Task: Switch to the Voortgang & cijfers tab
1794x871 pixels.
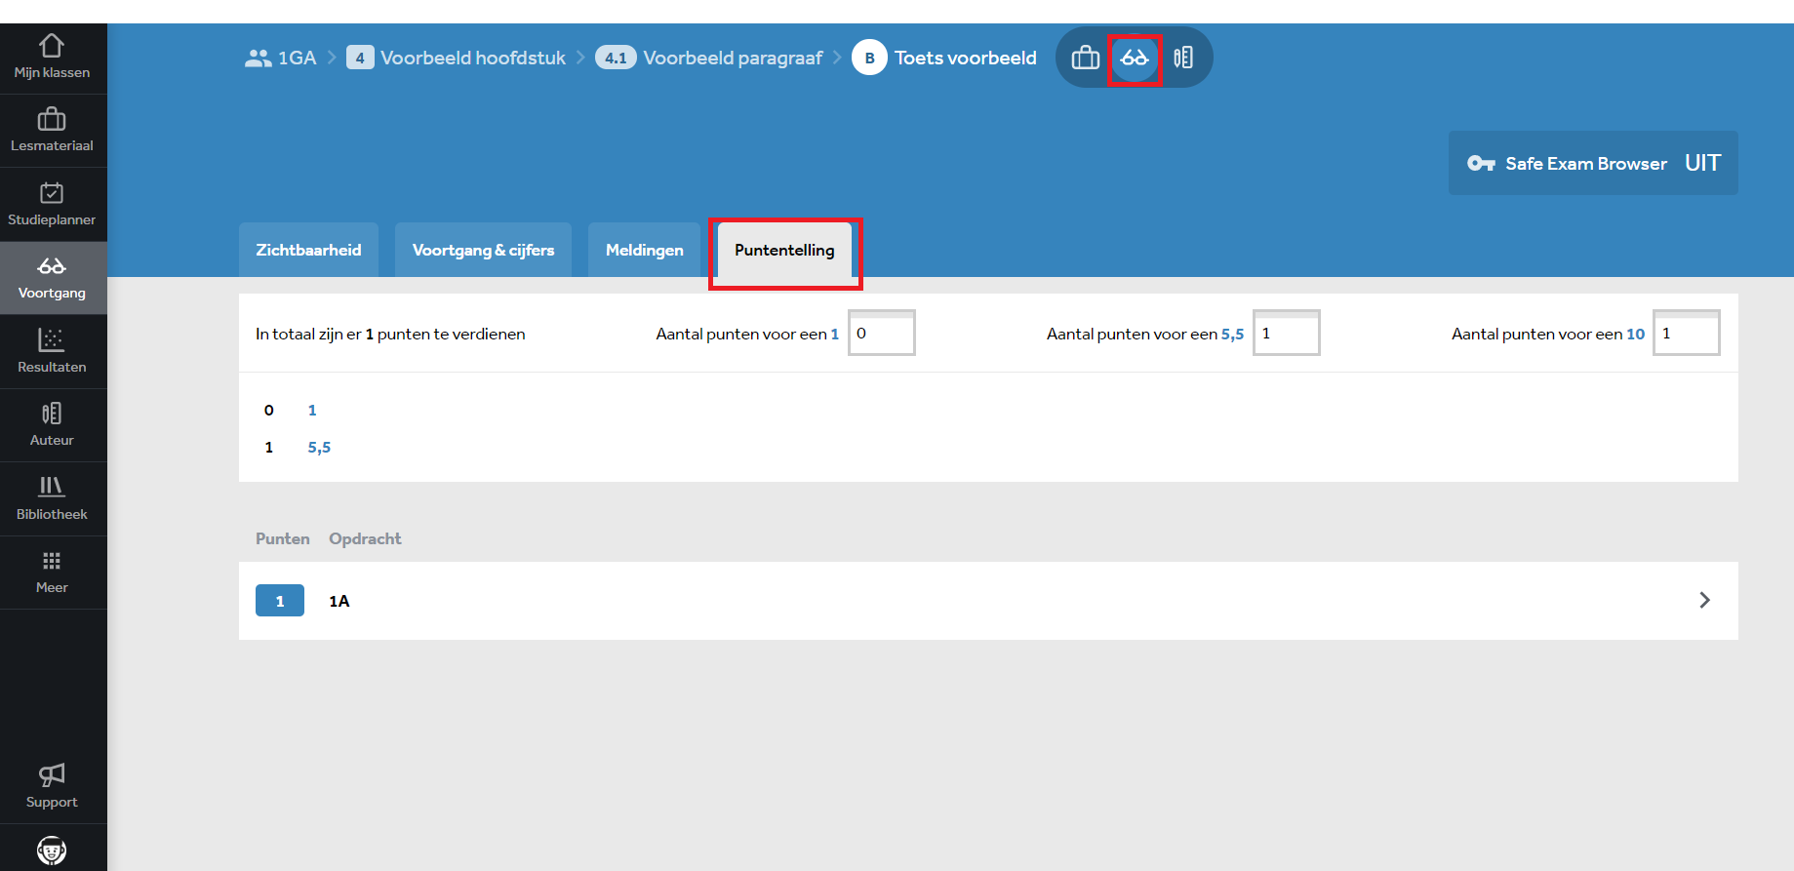Action: (483, 250)
